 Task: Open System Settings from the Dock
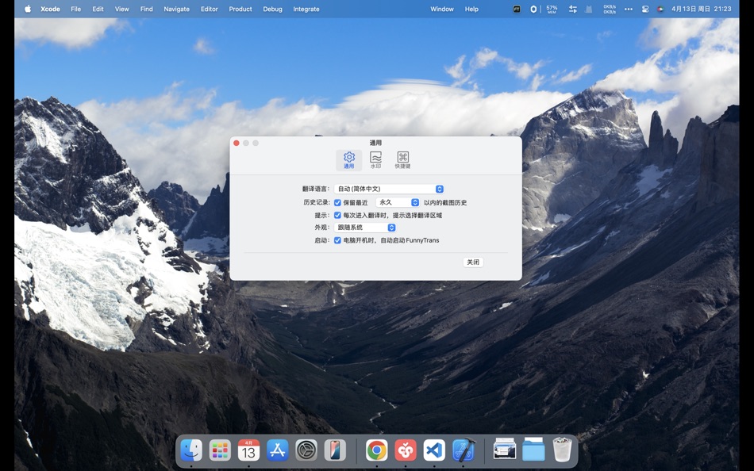[x=306, y=450]
